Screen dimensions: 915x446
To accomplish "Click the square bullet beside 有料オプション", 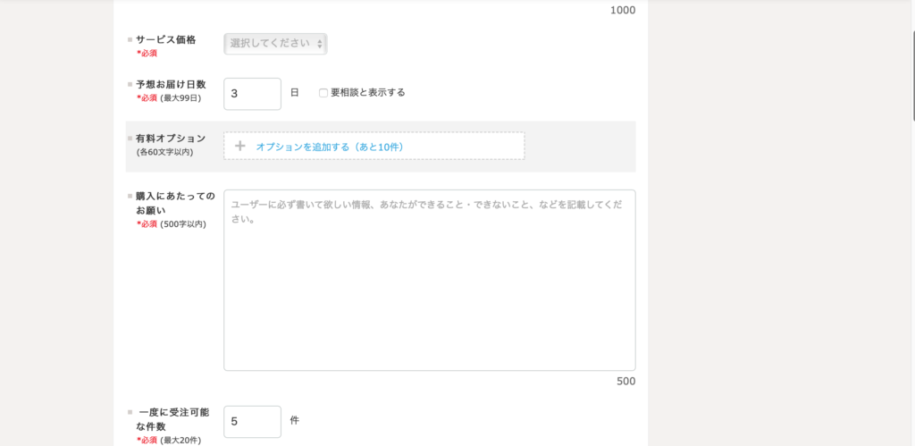I will coord(130,139).
